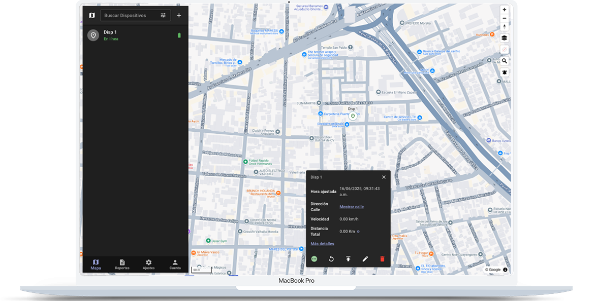Click the Jesar Gym map marker
This screenshot has width=597, height=301.
208,241
